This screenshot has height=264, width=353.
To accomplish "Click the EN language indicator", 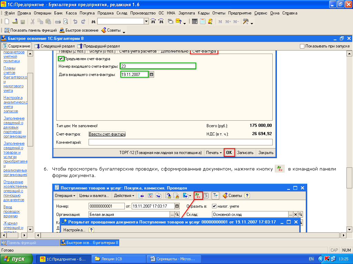I will pos(311,259).
